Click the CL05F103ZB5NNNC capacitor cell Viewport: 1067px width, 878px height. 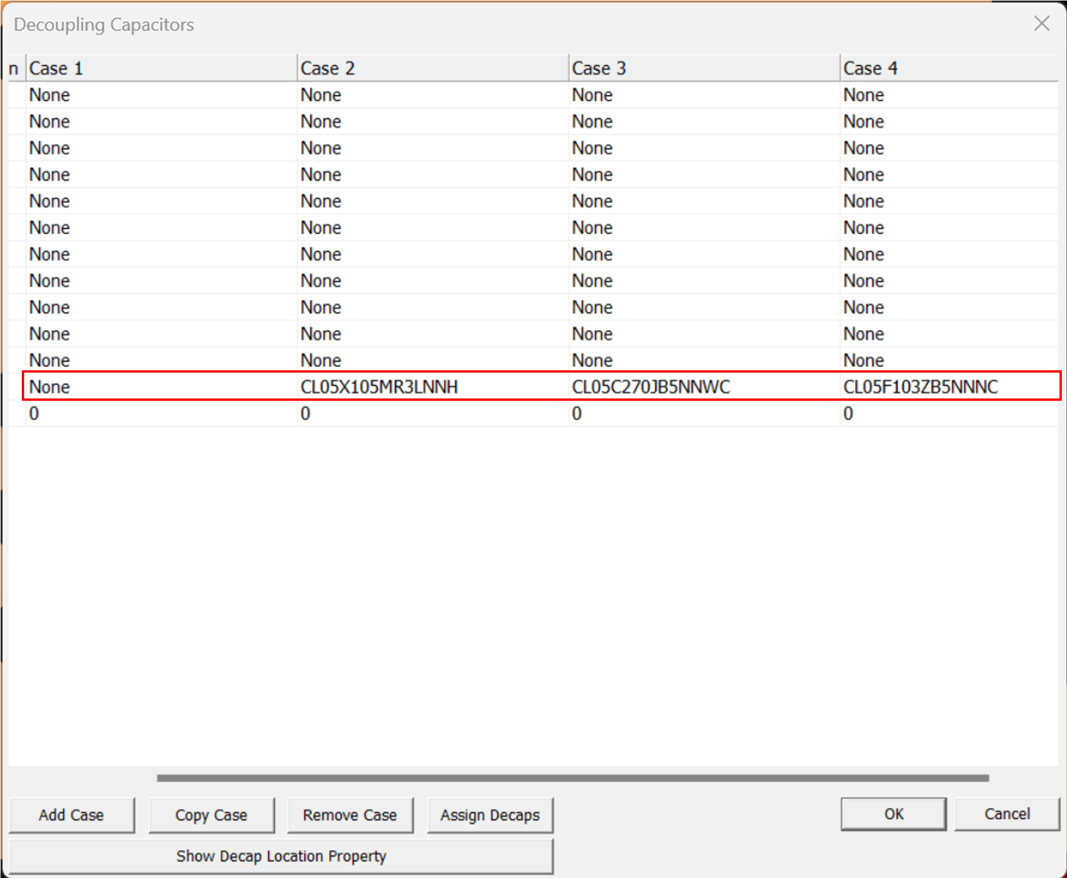coord(920,387)
